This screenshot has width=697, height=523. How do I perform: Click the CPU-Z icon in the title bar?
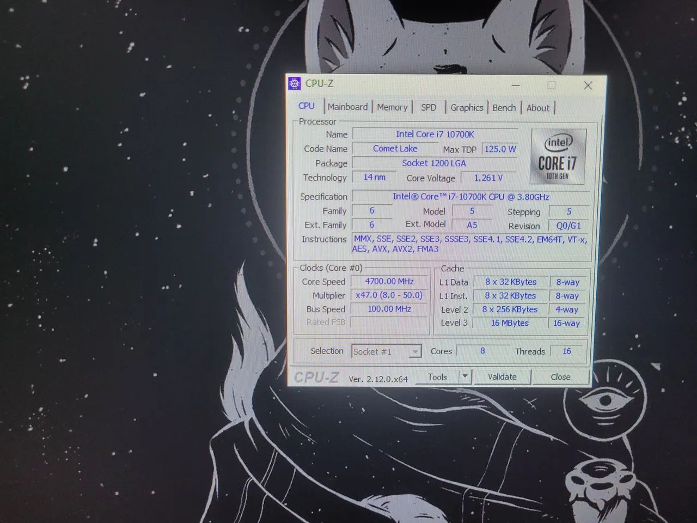click(x=295, y=83)
